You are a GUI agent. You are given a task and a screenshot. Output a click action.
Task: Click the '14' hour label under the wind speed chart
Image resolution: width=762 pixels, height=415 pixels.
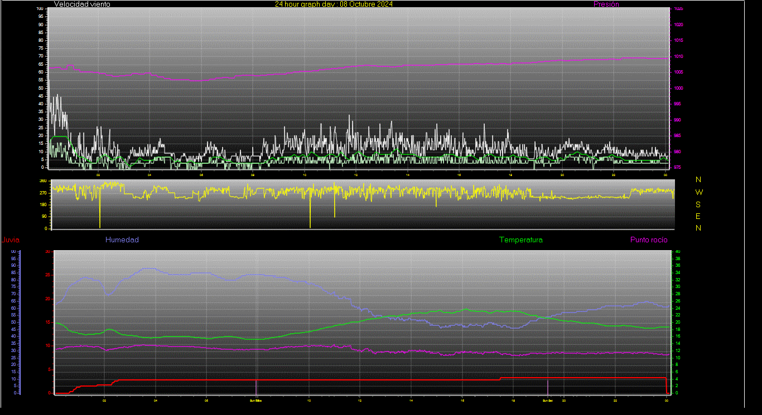[408, 175]
